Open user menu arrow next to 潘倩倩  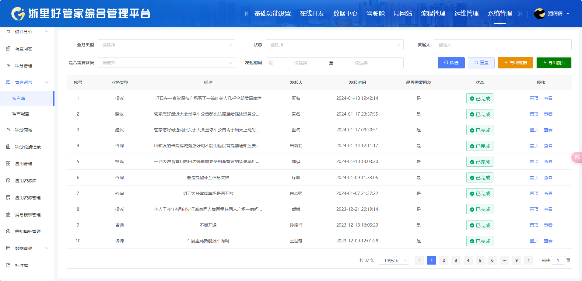point(568,14)
